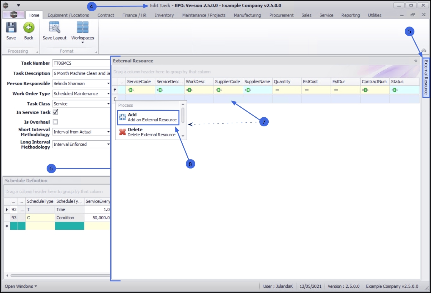Viewport: 431px width, 293px height.
Task: Click the WorkDesc filter condition icon
Action: [x=190, y=90]
